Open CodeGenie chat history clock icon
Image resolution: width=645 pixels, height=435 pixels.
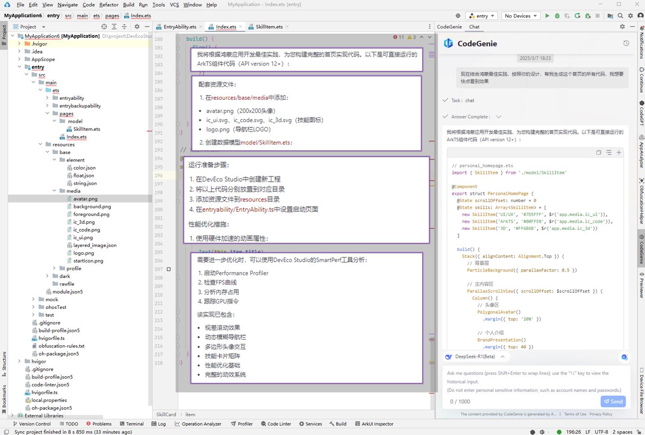pos(626,44)
